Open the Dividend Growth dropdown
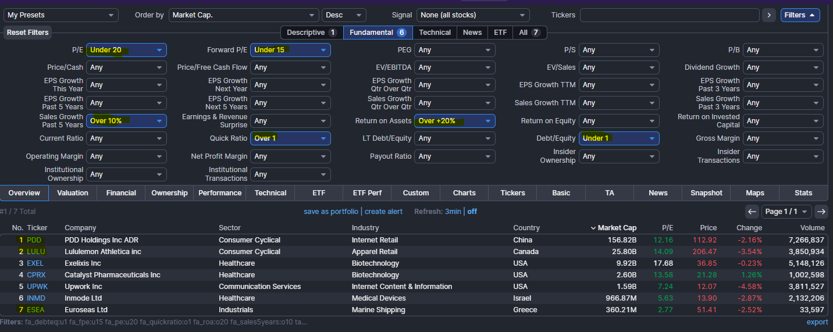This screenshot has width=833, height=332. point(783,67)
